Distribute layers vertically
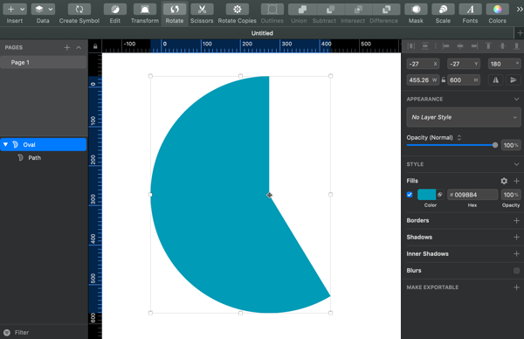524x339 pixels. 425,45
